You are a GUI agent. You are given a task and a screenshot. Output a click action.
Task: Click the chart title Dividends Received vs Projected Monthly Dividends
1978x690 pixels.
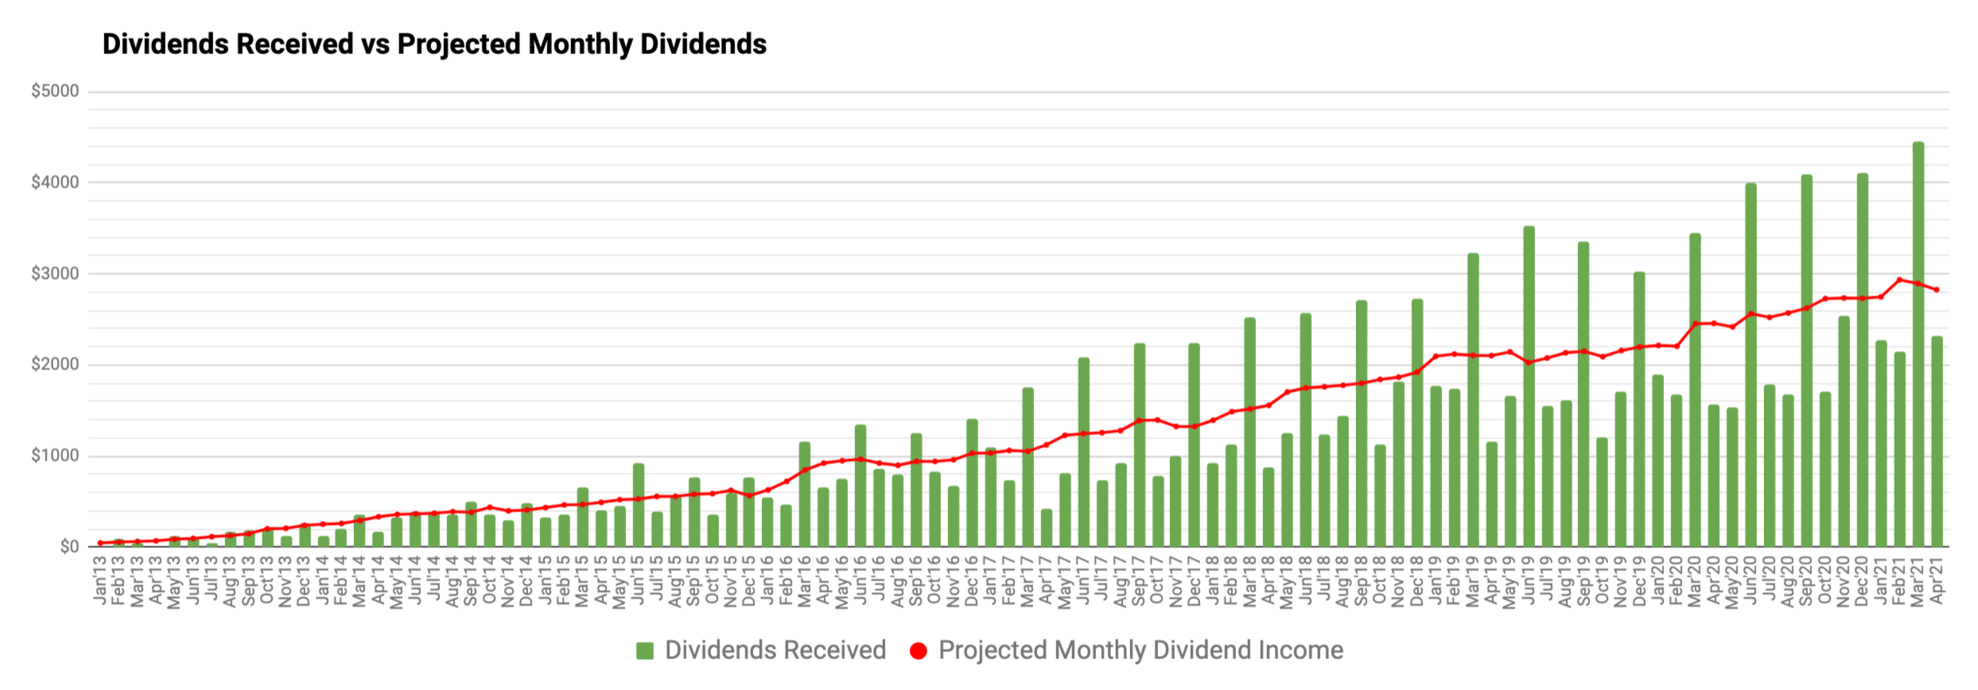(434, 44)
